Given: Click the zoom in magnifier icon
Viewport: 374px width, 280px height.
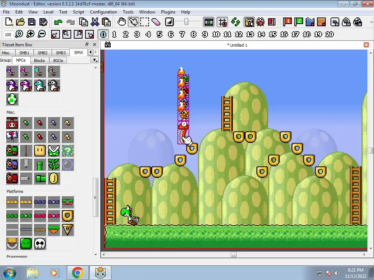Looking at the screenshot, I should click(30, 34).
